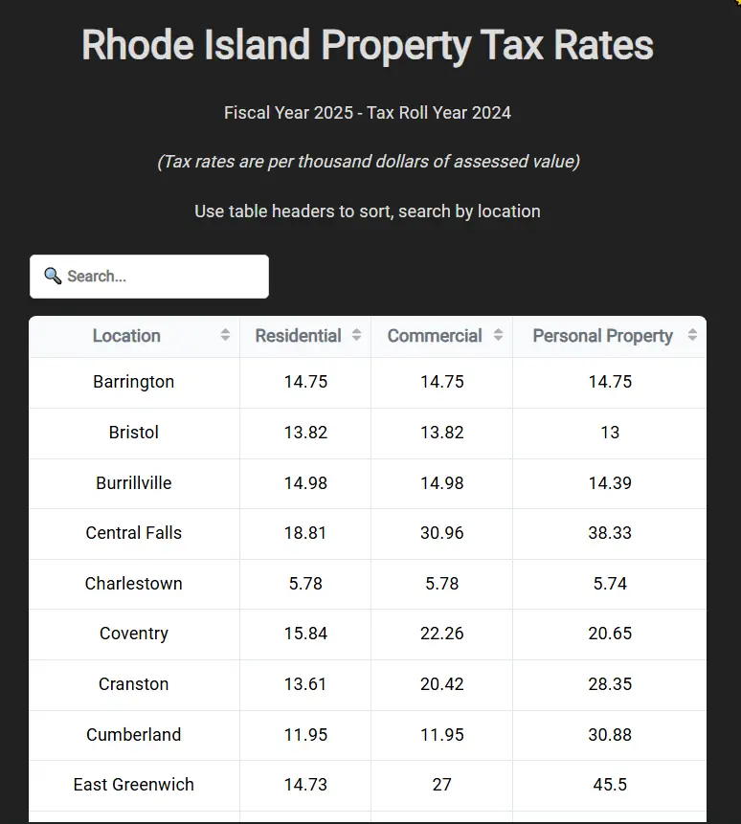Click the Commercial column sort arrows
This screenshot has width=741, height=824.
[498, 336]
